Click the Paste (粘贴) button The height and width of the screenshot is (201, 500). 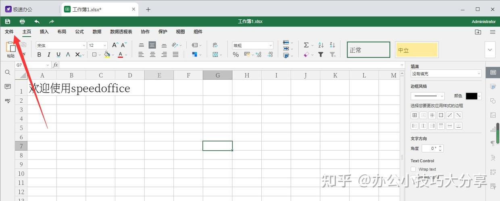click(x=11, y=50)
